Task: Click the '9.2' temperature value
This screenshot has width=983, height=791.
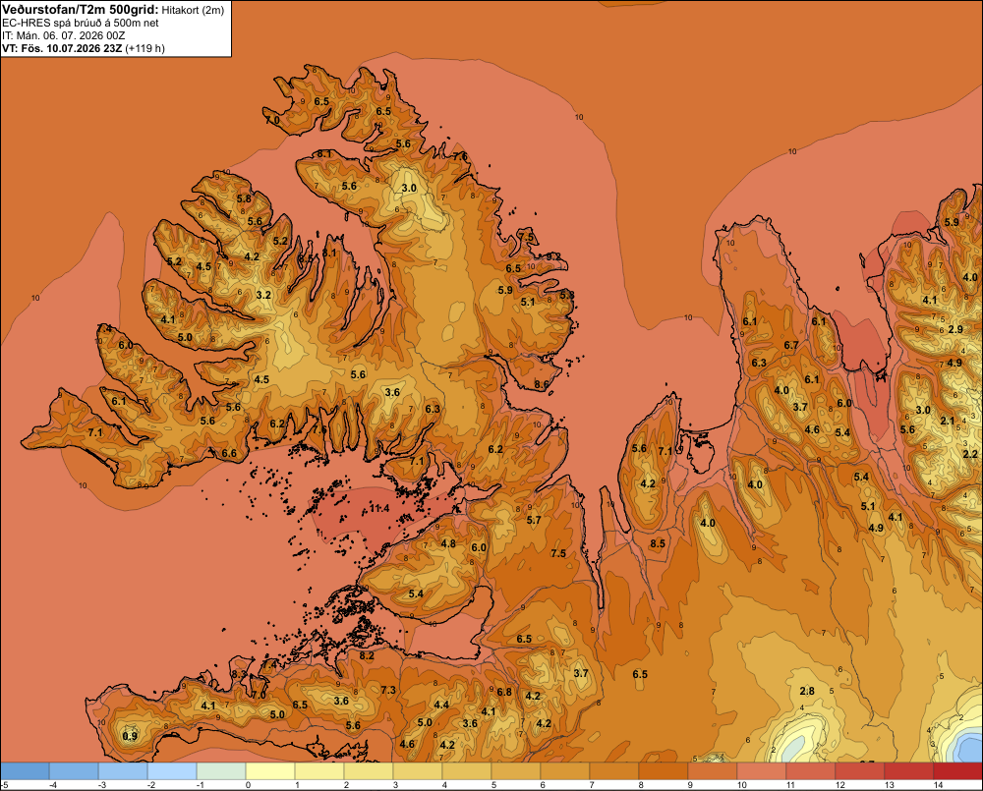Action: [553, 256]
